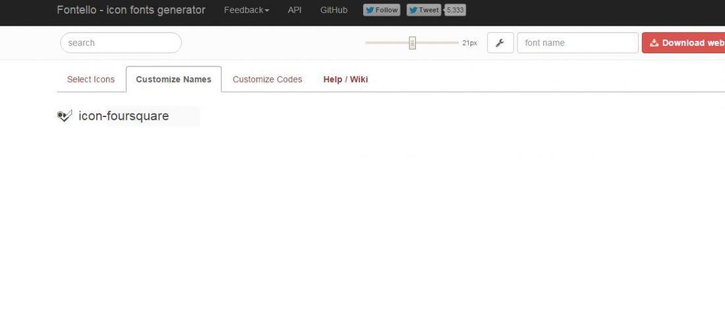Image resolution: width=725 pixels, height=309 pixels.
Task: Edit the icon-foursquare name field
Action: click(153, 116)
